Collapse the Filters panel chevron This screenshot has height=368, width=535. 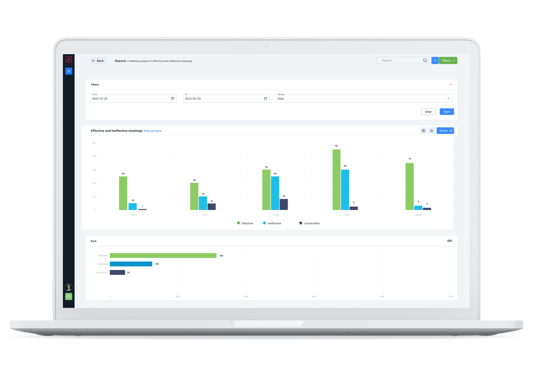click(x=451, y=85)
